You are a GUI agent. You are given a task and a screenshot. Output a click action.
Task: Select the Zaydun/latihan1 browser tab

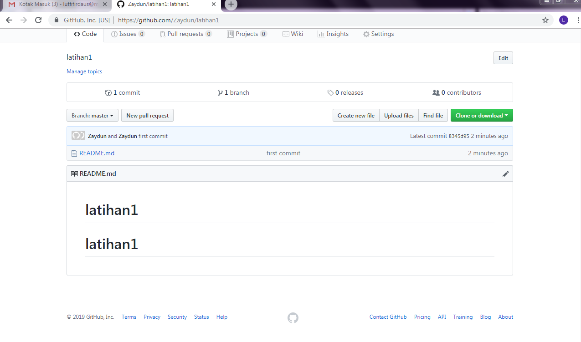point(167,5)
